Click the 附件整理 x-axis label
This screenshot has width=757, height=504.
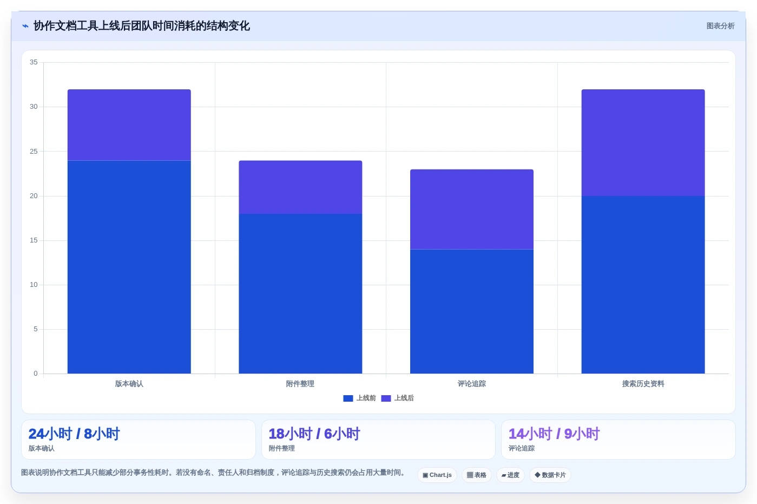[300, 384]
